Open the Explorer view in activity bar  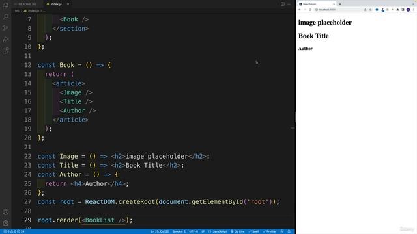pyautogui.click(x=6, y=5)
